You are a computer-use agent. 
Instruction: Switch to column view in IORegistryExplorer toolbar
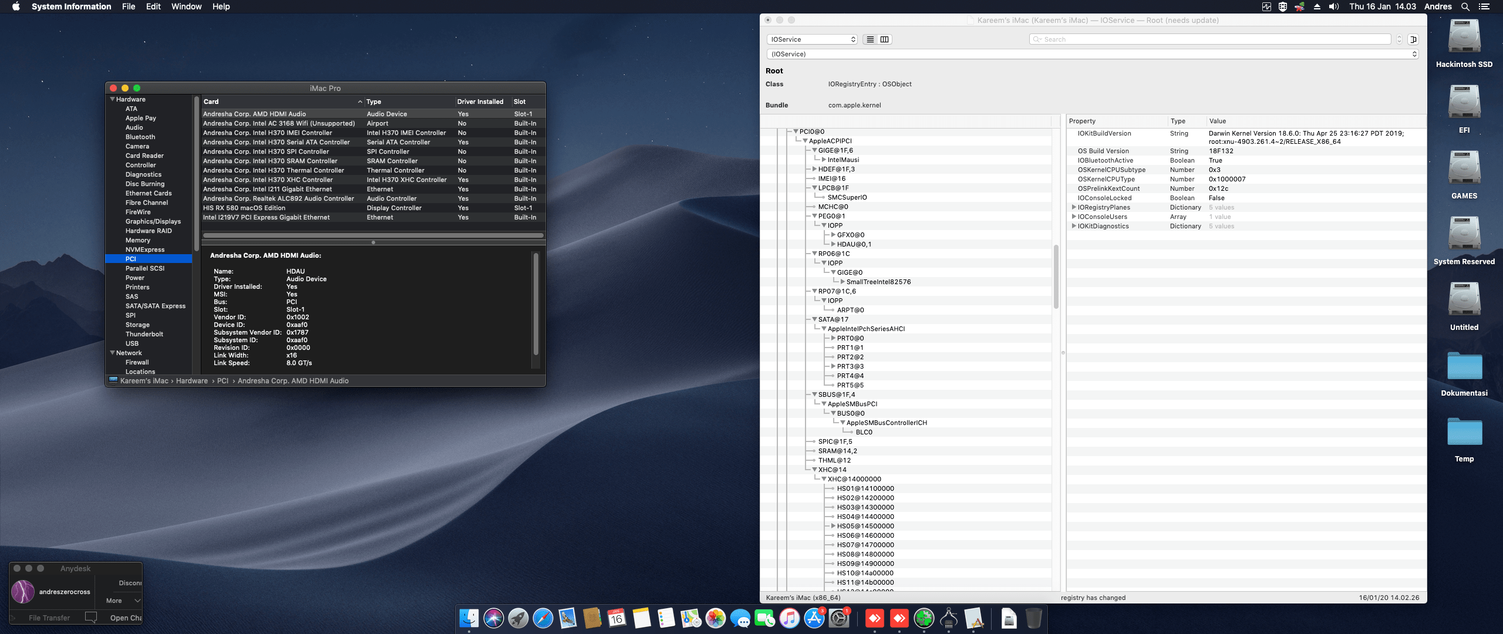pyautogui.click(x=884, y=39)
